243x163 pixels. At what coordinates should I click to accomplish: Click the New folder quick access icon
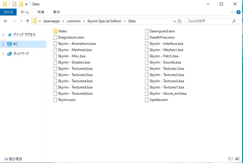(21, 4)
